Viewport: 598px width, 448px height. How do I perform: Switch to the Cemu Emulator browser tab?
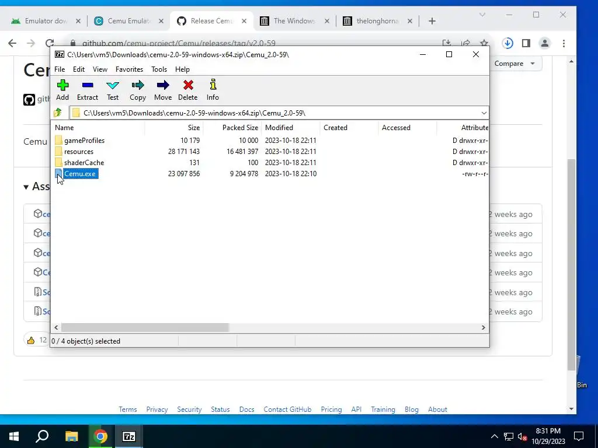128,21
